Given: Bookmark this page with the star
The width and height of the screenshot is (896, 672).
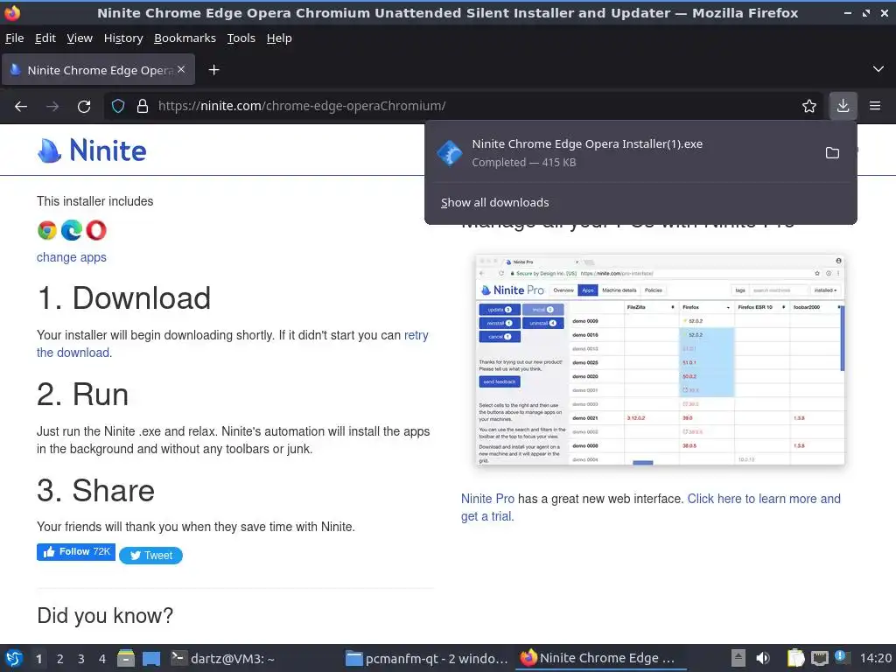Looking at the screenshot, I should click(x=809, y=106).
